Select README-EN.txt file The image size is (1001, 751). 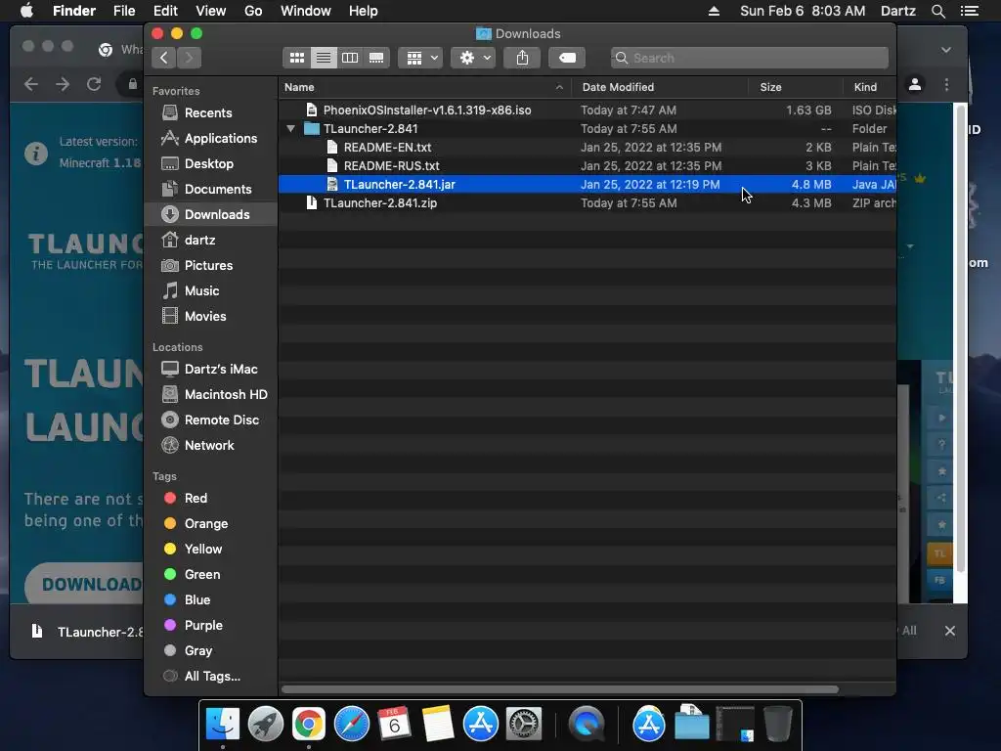(588, 148)
